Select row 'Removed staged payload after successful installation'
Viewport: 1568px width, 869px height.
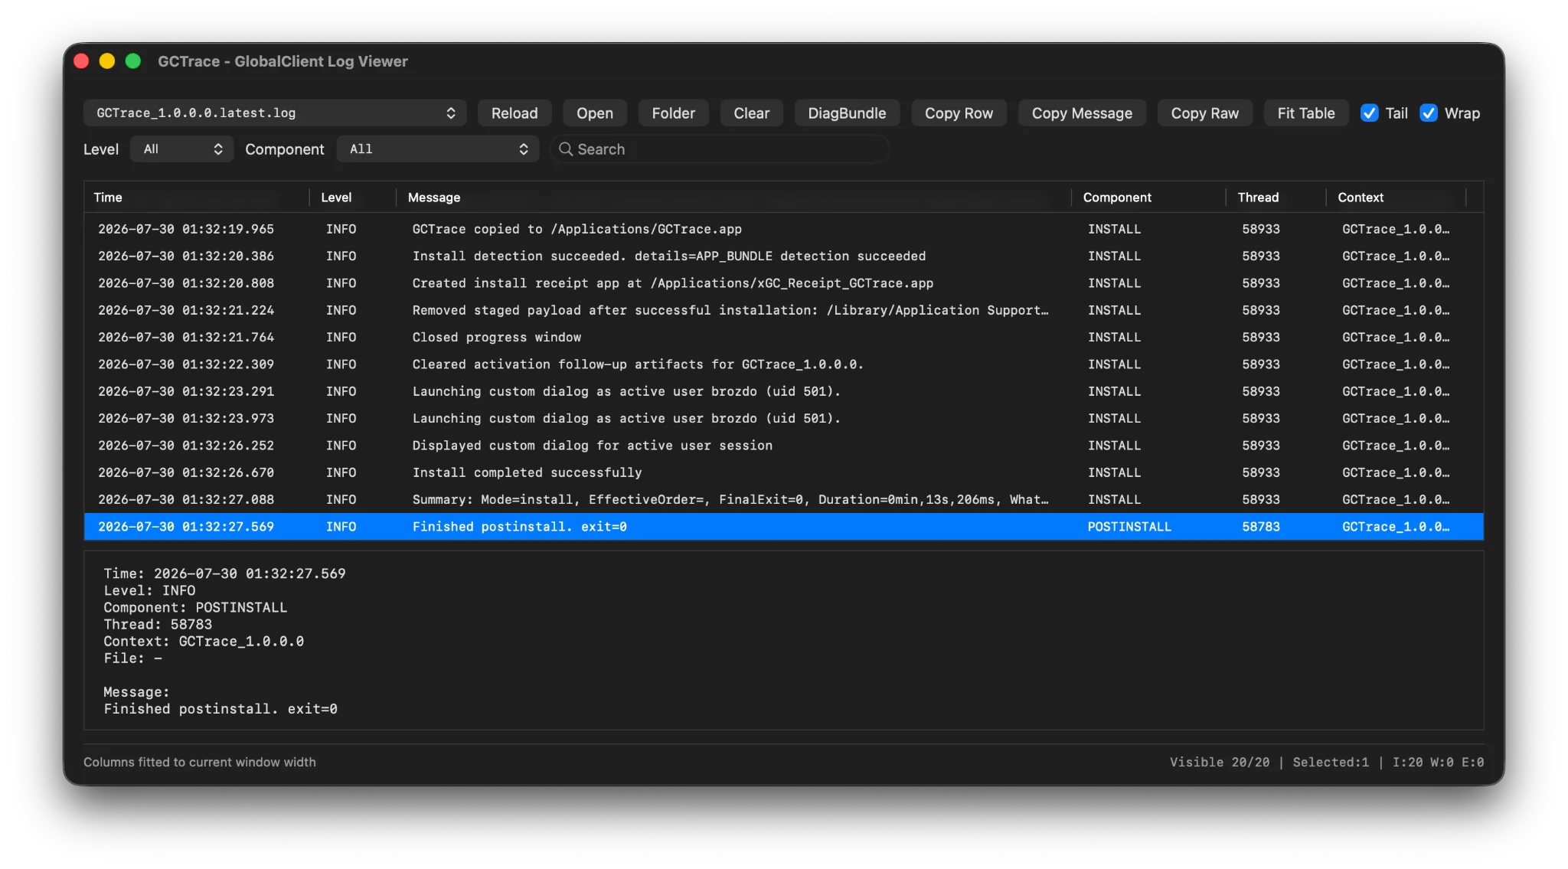click(x=783, y=310)
